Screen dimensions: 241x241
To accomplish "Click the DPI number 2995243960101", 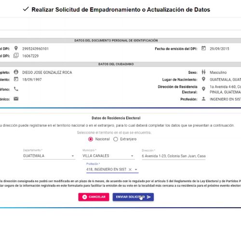I will [x=35, y=49].
